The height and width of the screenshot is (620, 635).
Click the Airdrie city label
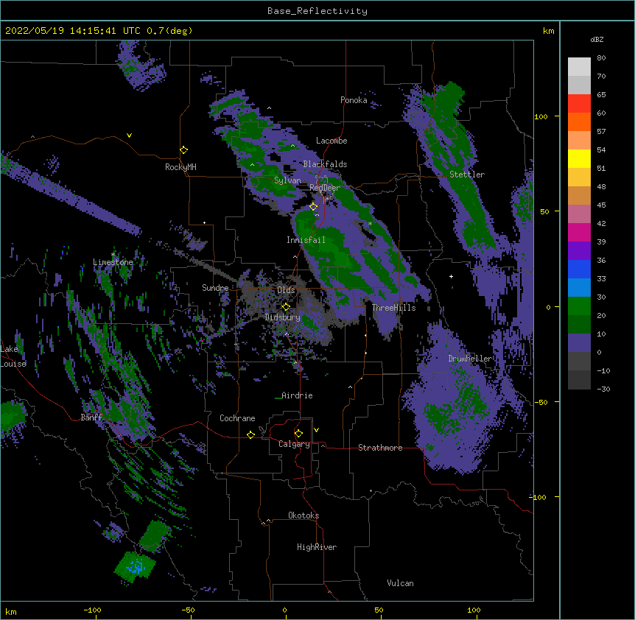(x=297, y=395)
